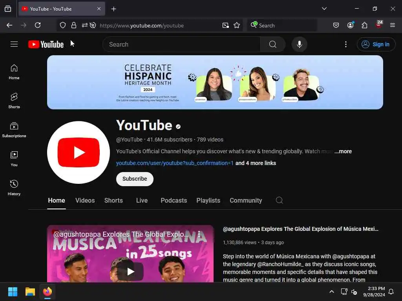
Task: Open the You section in the sidebar
Action: 14,159
